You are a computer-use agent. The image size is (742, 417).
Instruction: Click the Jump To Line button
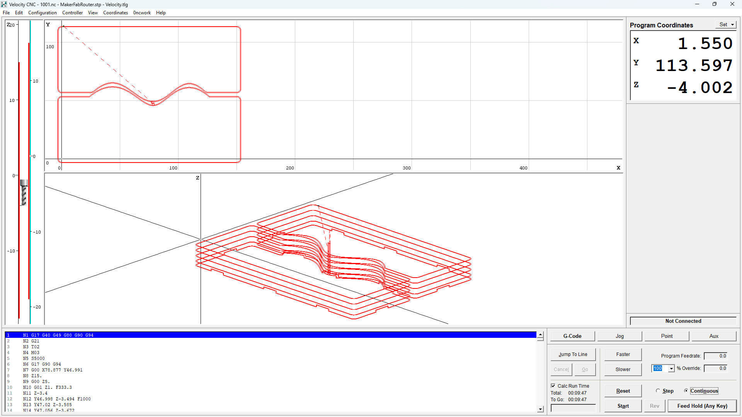[573, 354]
